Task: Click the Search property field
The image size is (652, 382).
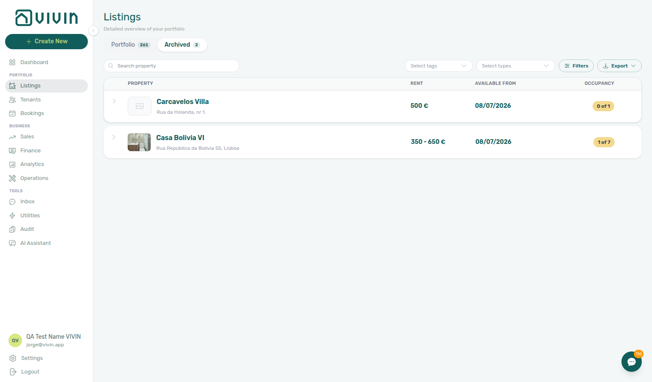Action: tap(171, 66)
